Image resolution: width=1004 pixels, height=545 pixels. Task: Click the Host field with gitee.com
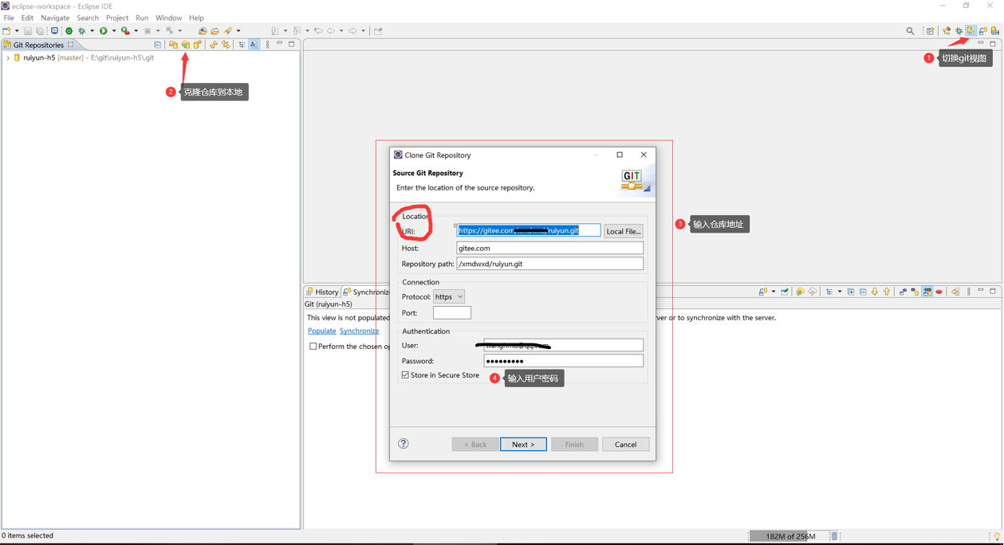[x=549, y=248]
